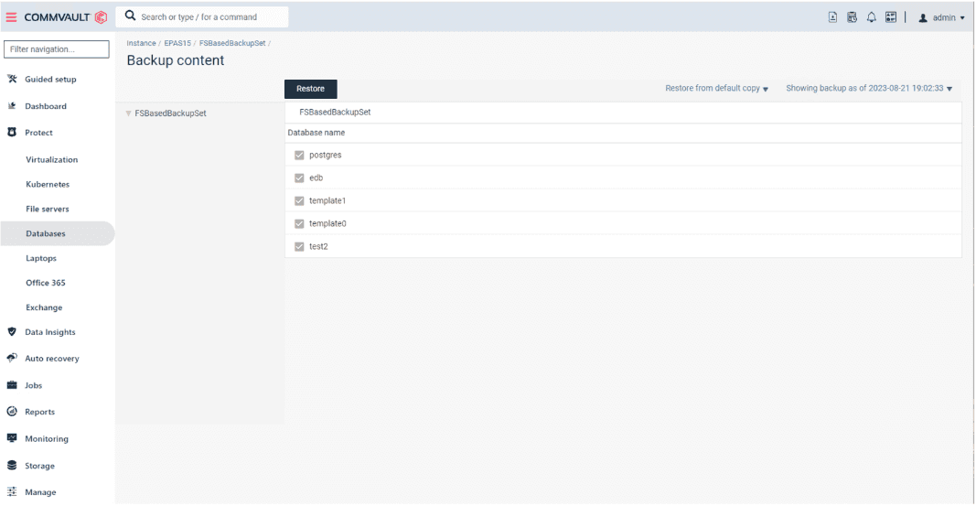Uncheck the postgres database checkbox
This screenshot has height=506, width=976.
point(299,156)
